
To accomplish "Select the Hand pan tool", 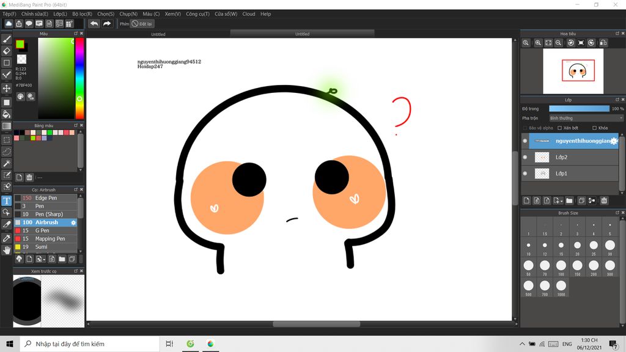I will 6,250.
